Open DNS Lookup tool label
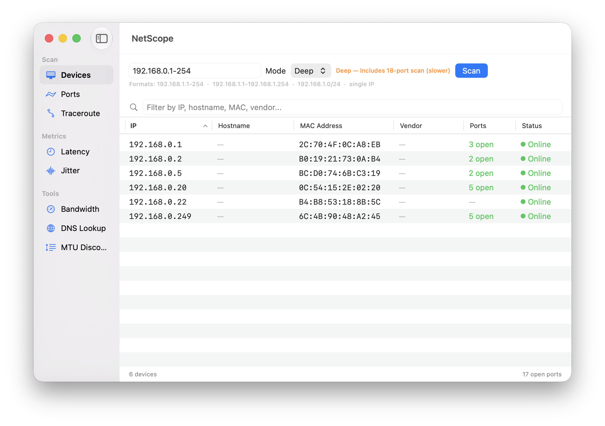 83,228
